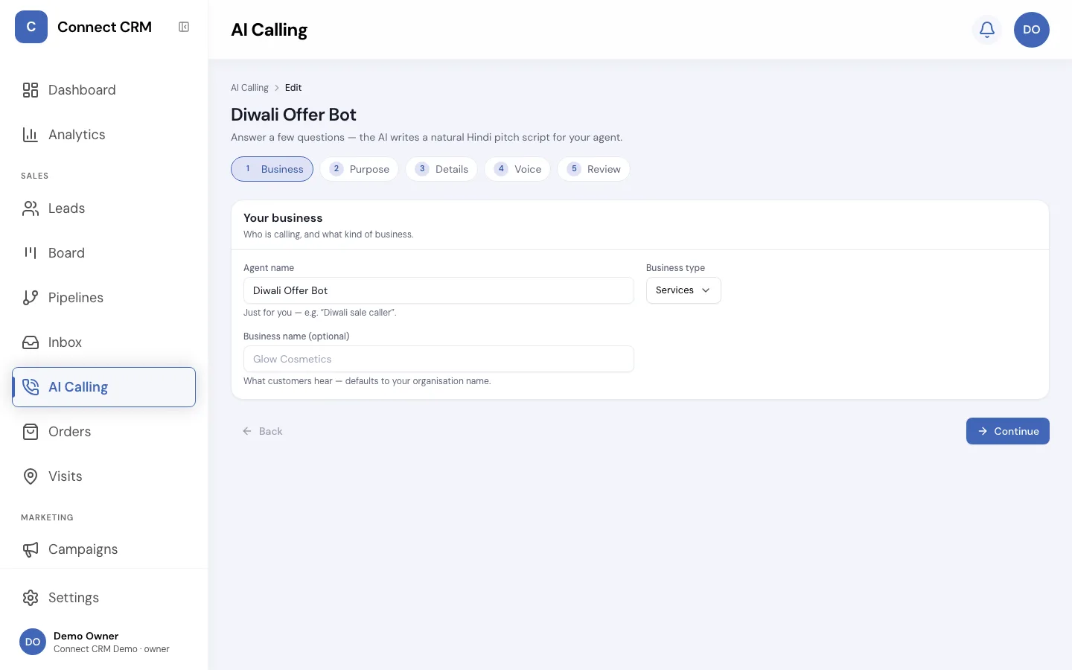The width and height of the screenshot is (1072, 670).
Task: Focus the Business name optional field
Action: point(438,359)
